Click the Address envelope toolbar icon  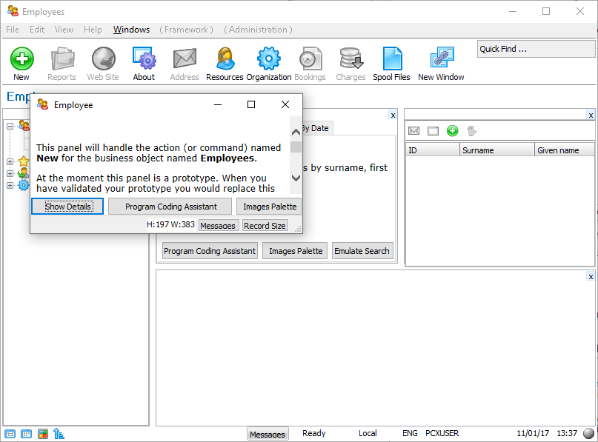(185, 58)
